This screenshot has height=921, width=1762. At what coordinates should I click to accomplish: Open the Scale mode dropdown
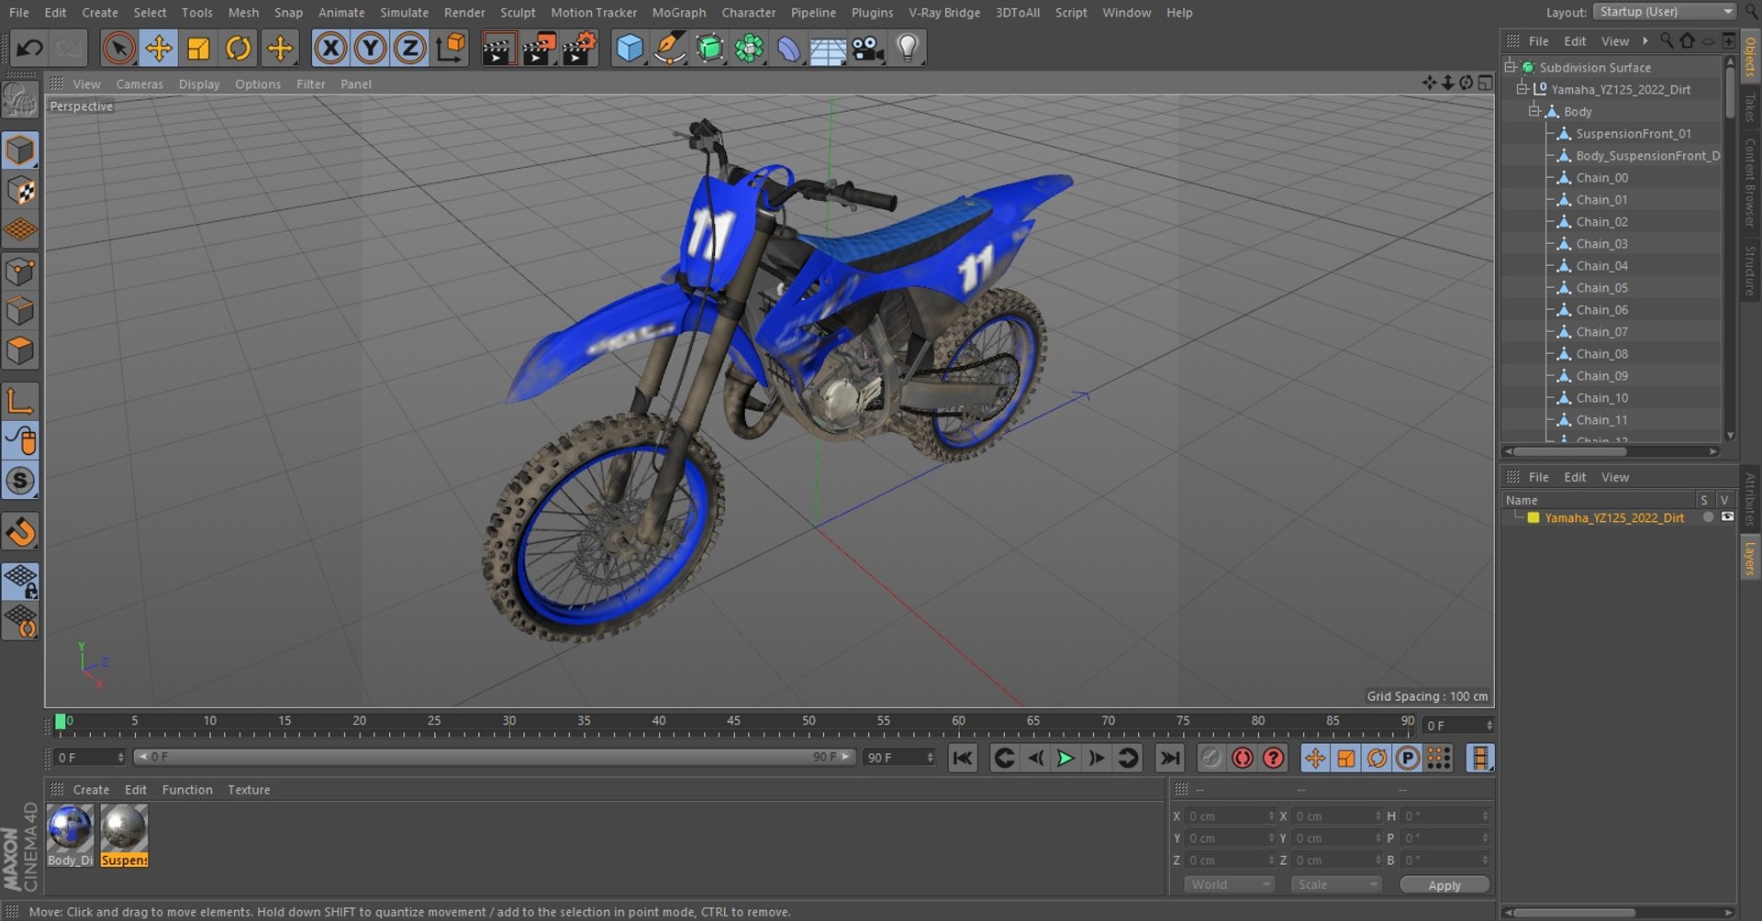(1335, 884)
